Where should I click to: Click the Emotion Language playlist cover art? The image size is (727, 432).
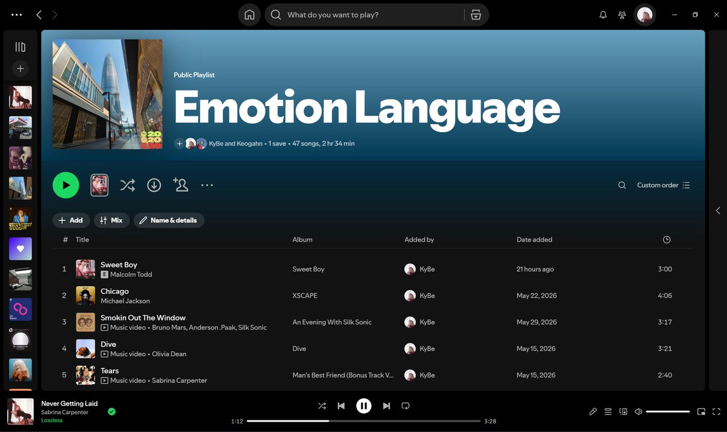(107, 94)
